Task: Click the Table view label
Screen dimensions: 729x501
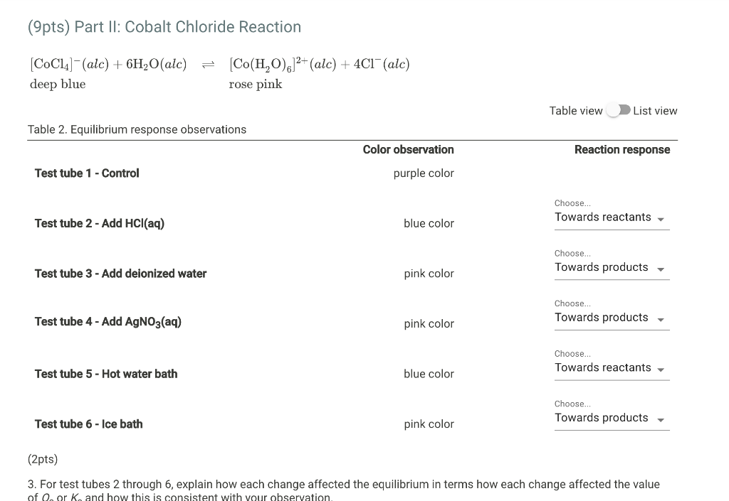Action: click(x=576, y=110)
